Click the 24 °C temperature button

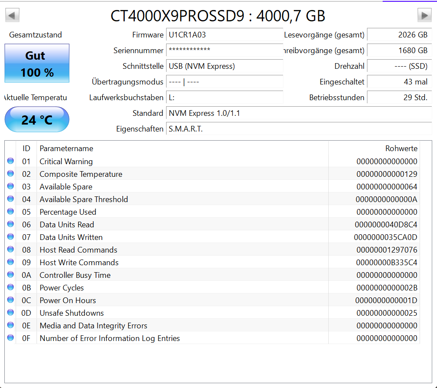(37, 119)
